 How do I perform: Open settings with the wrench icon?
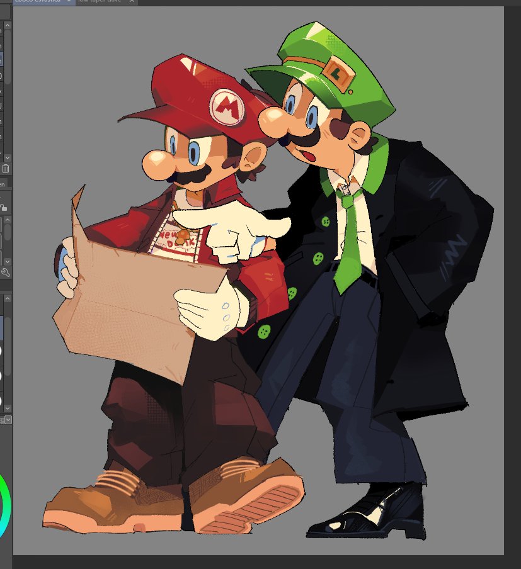click(5, 273)
